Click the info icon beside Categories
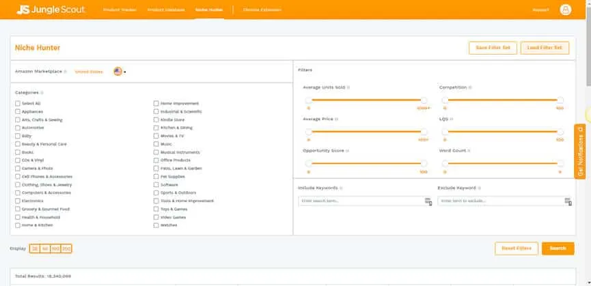591x286 pixels. pyautogui.click(x=42, y=93)
